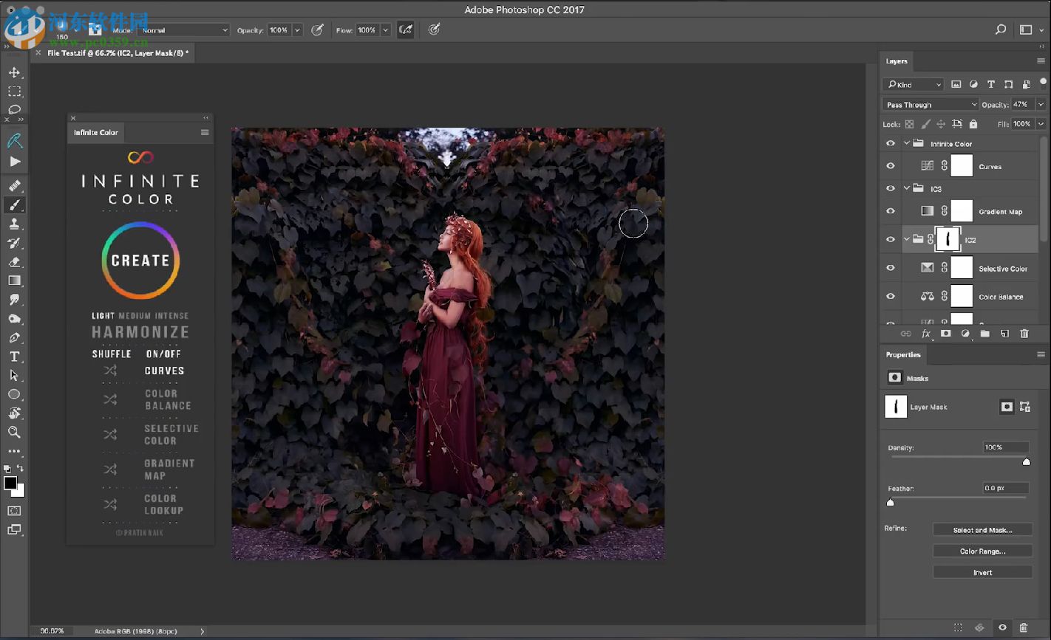The height and width of the screenshot is (640, 1051).
Task: Select the Zoom tool in the toolbar
Action: (x=14, y=433)
